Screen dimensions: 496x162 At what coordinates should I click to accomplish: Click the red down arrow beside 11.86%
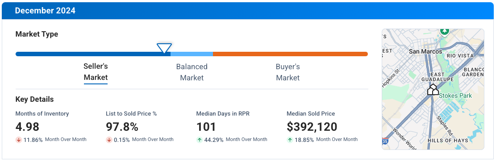point(18,140)
